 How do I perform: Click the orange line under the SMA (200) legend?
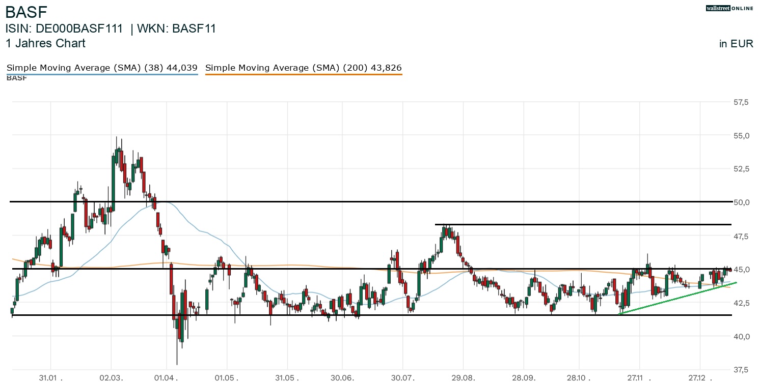[x=304, y=75]
